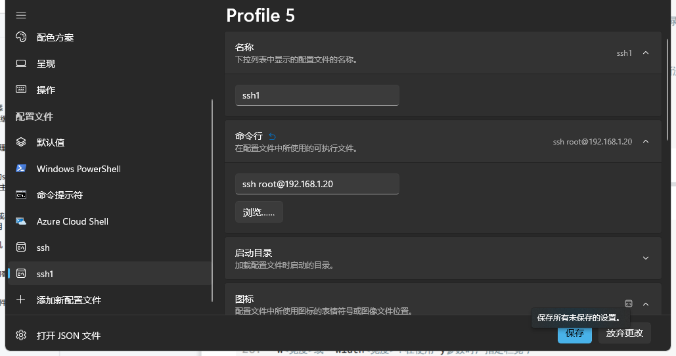Click the 呈现 rendering laptop icon
Screen dimensions: 676x356
pos(21,63)
